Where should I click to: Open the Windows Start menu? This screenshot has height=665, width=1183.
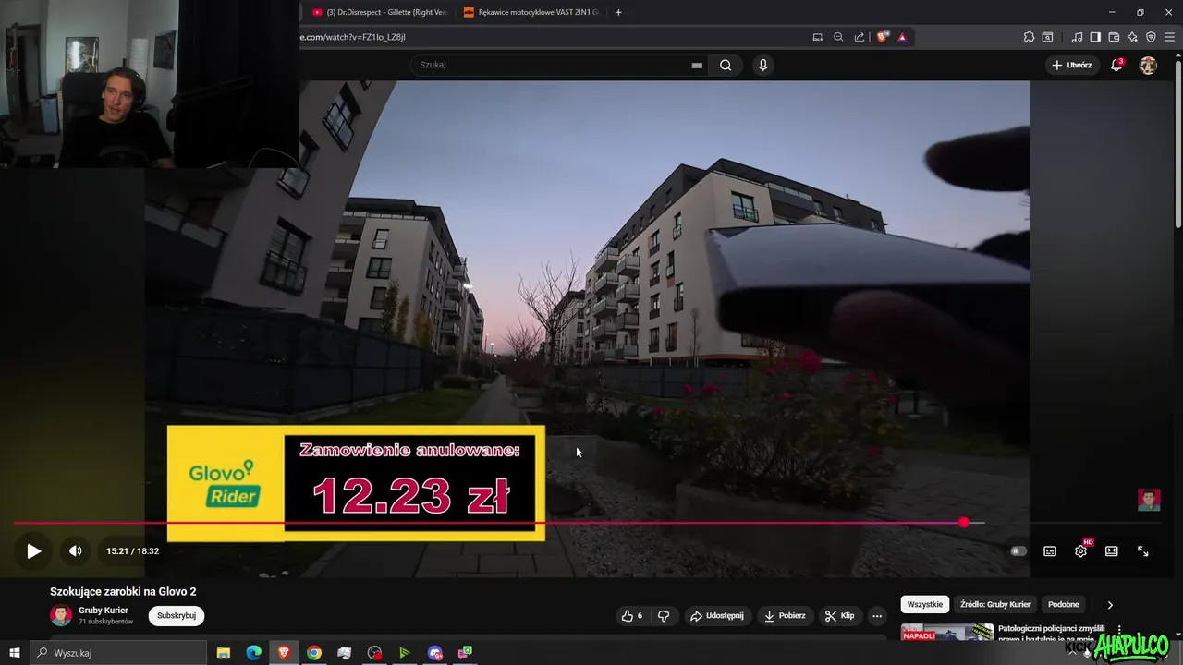click(x=14, y=653)
